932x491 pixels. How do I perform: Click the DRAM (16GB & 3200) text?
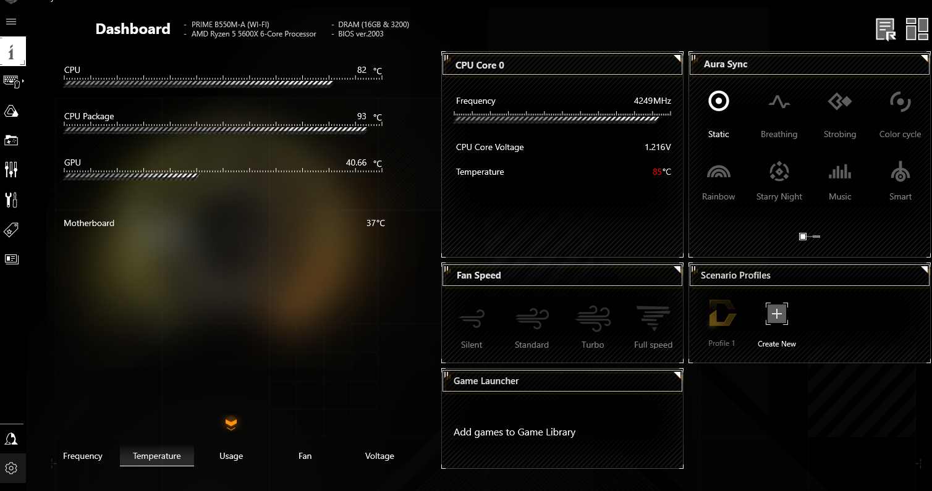pyautogui.click(x=374, y=25)
